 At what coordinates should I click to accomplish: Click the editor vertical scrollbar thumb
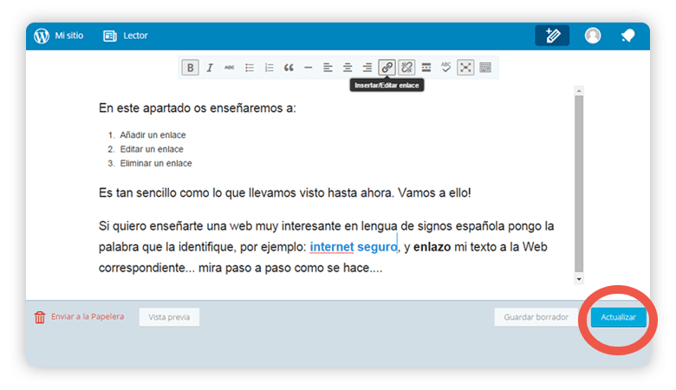coord(579,184)
